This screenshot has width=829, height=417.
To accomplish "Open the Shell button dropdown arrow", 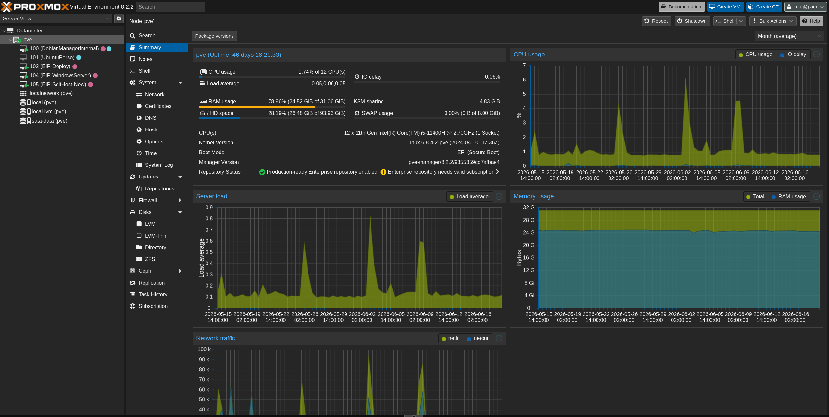I will (x=741, y=21).
